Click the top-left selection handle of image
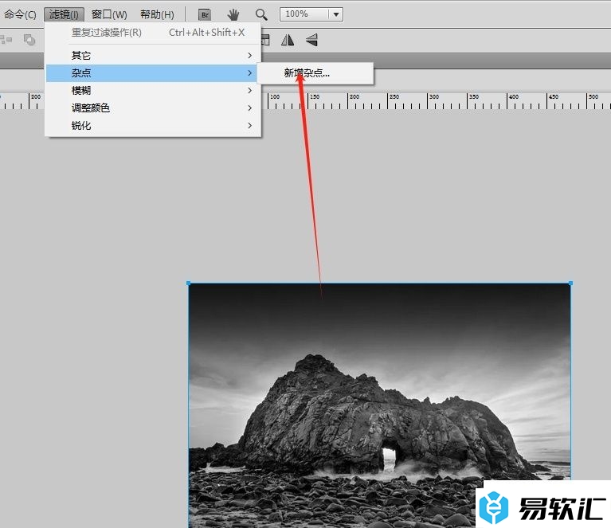Viewport: 611px width, 528px height. click(x=189, y=284)
